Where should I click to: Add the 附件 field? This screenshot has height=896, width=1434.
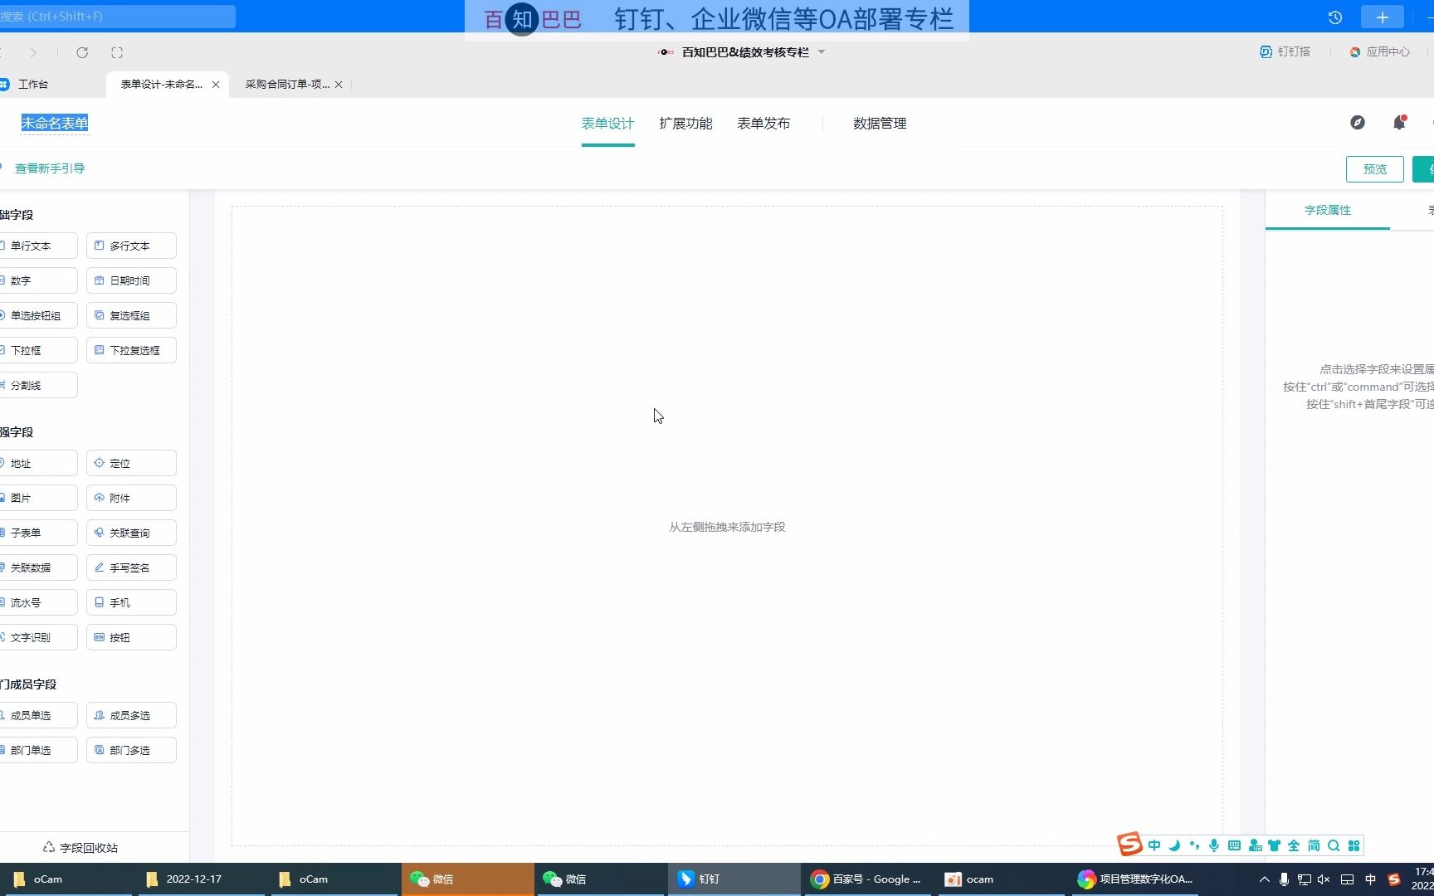(131, 498)
